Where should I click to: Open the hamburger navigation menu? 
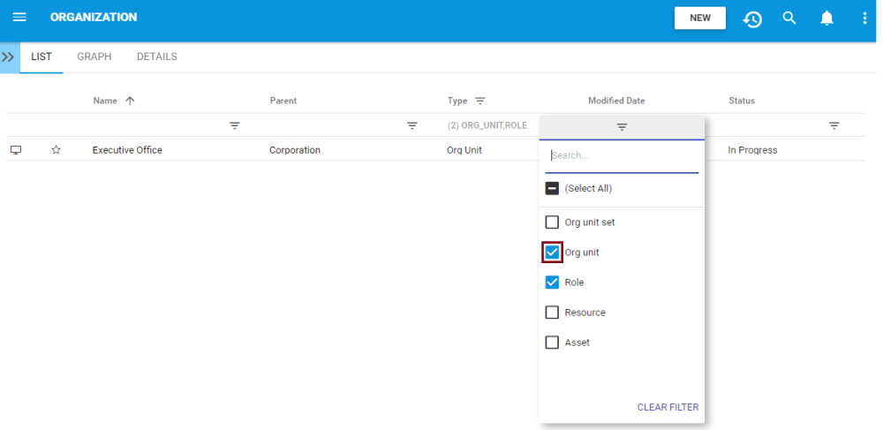19,18
